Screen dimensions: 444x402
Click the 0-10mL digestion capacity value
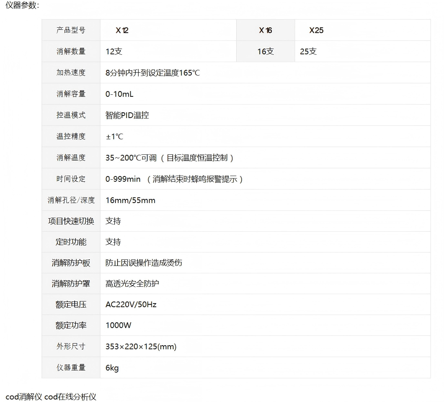[x=119, y=94]
